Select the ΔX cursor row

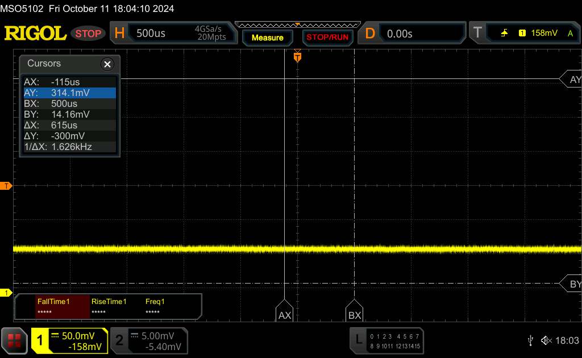[x=69, y=125]
